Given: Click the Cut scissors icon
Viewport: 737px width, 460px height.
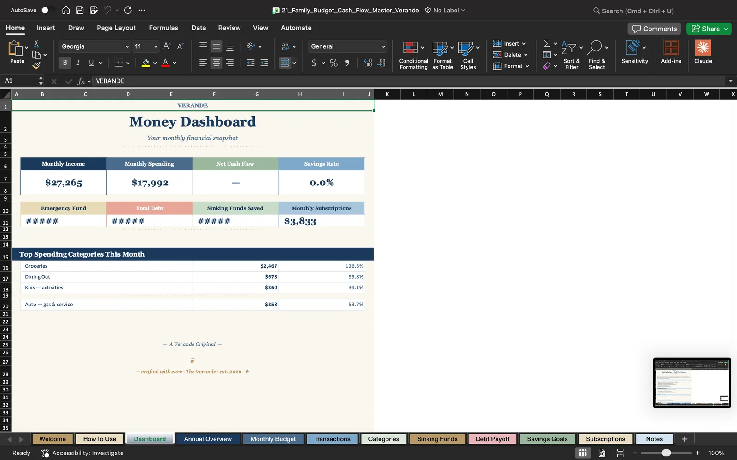Looking at the screenshot, I should coord(36,44).
